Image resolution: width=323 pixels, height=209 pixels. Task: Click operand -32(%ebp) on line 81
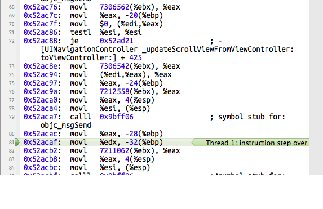point(144,143)
